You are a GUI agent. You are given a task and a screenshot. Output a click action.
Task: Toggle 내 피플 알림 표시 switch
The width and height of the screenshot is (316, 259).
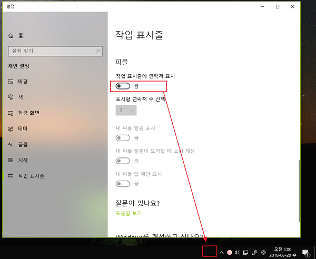pos(123,138)
